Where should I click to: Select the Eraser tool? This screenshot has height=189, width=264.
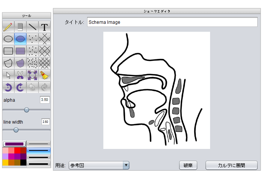pyautogui.click(x=20, y=27)
